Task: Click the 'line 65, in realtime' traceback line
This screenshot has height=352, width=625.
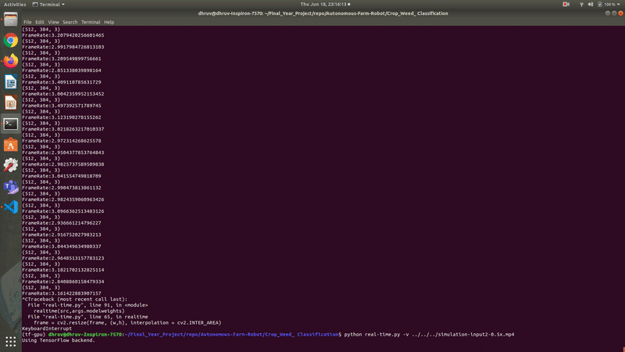Action: tap(87, 317)
